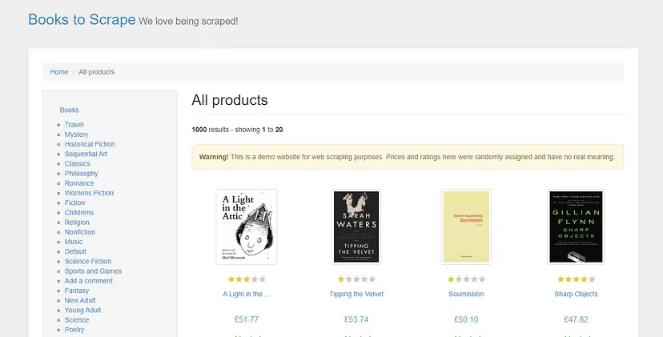Select the Books root category
This screenshot has height=337, width=663.
click(x=69, y=110)
